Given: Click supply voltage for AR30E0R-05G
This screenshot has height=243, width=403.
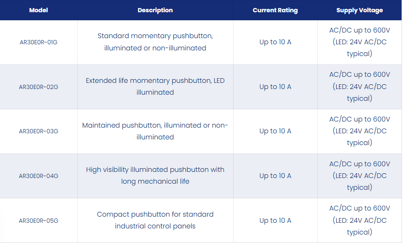Looking at the screenshot, I should click(x=360, y=220).
